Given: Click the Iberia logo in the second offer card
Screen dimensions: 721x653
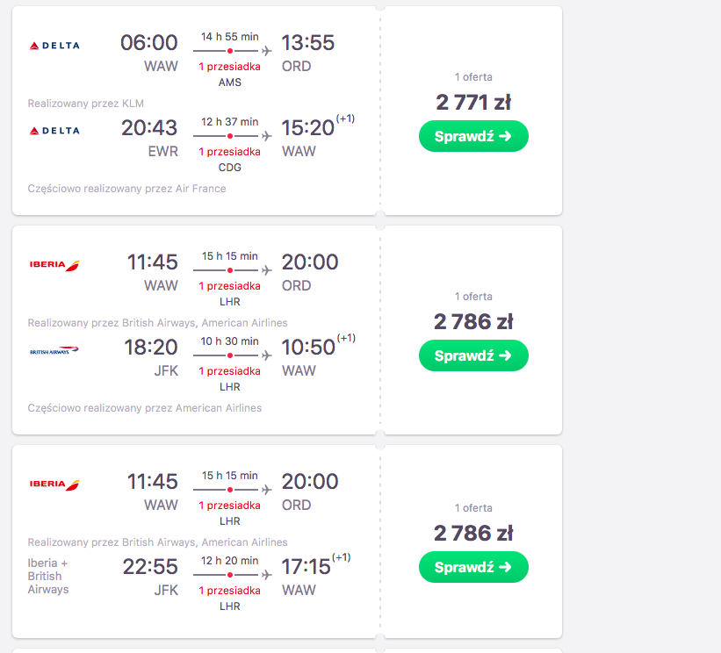Looking at the screenshot, I should coord(54,265).
